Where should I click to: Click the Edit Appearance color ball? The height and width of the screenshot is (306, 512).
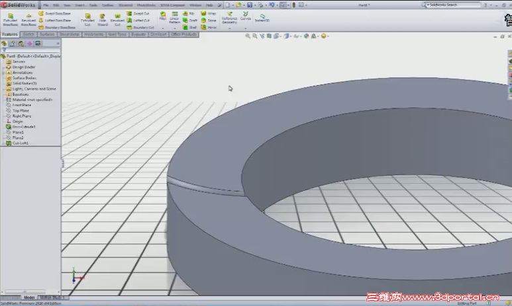tap(306, 36)
